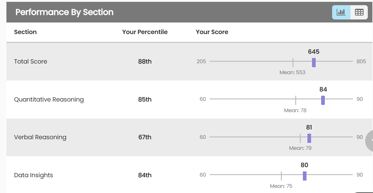
Task: Click the Verbal Reasoning score marker
Action: coord(309,138)
